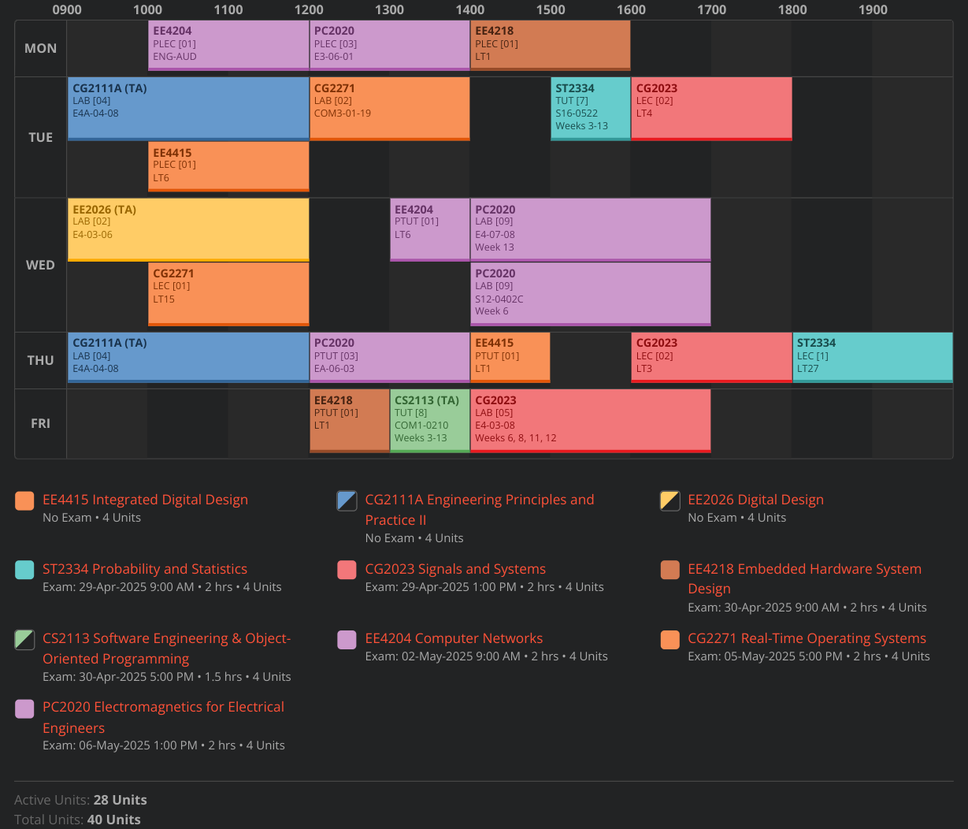Click the CG2023 red color swatch
The width and height of the screenshot is (968, 829).
point(347,571)
